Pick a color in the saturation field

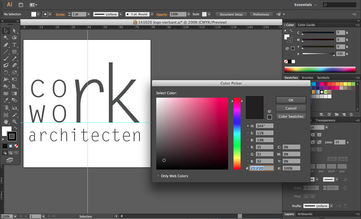pos(192,134)
